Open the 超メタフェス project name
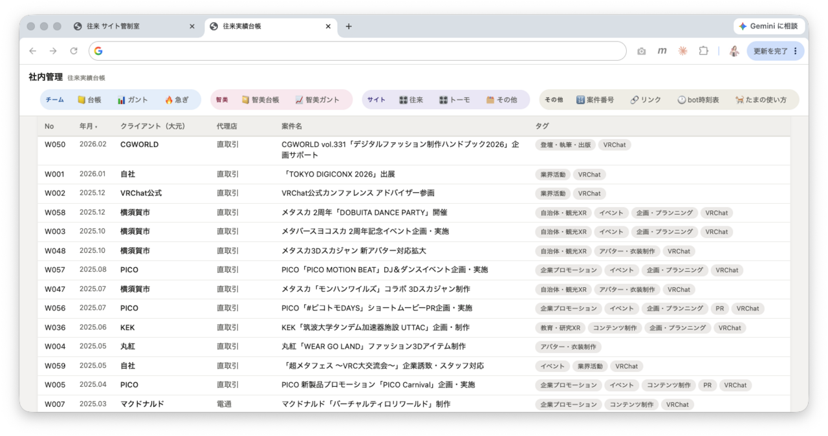The height and width of the screenshot is (436, 828). tap(383, 365)
